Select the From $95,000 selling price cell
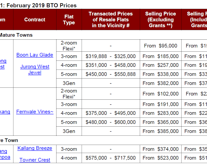 (160, 46)
